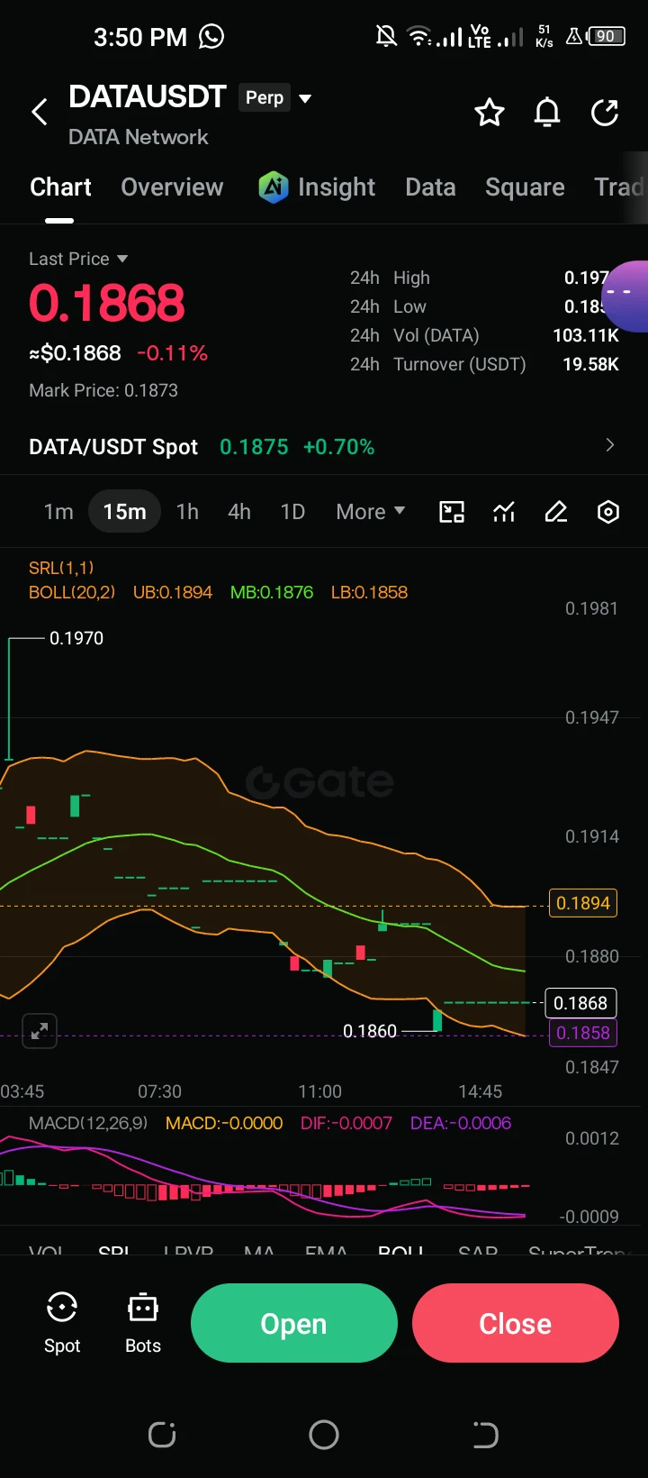
Task: Tap the MACD(12,26,9) indicator label
Action: coord(88,1124)
